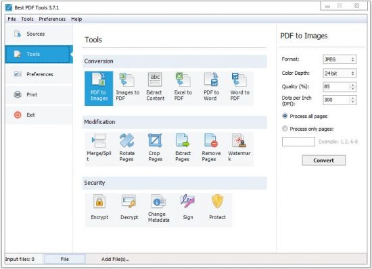Select the Images to PDF tool

(127, 88)
